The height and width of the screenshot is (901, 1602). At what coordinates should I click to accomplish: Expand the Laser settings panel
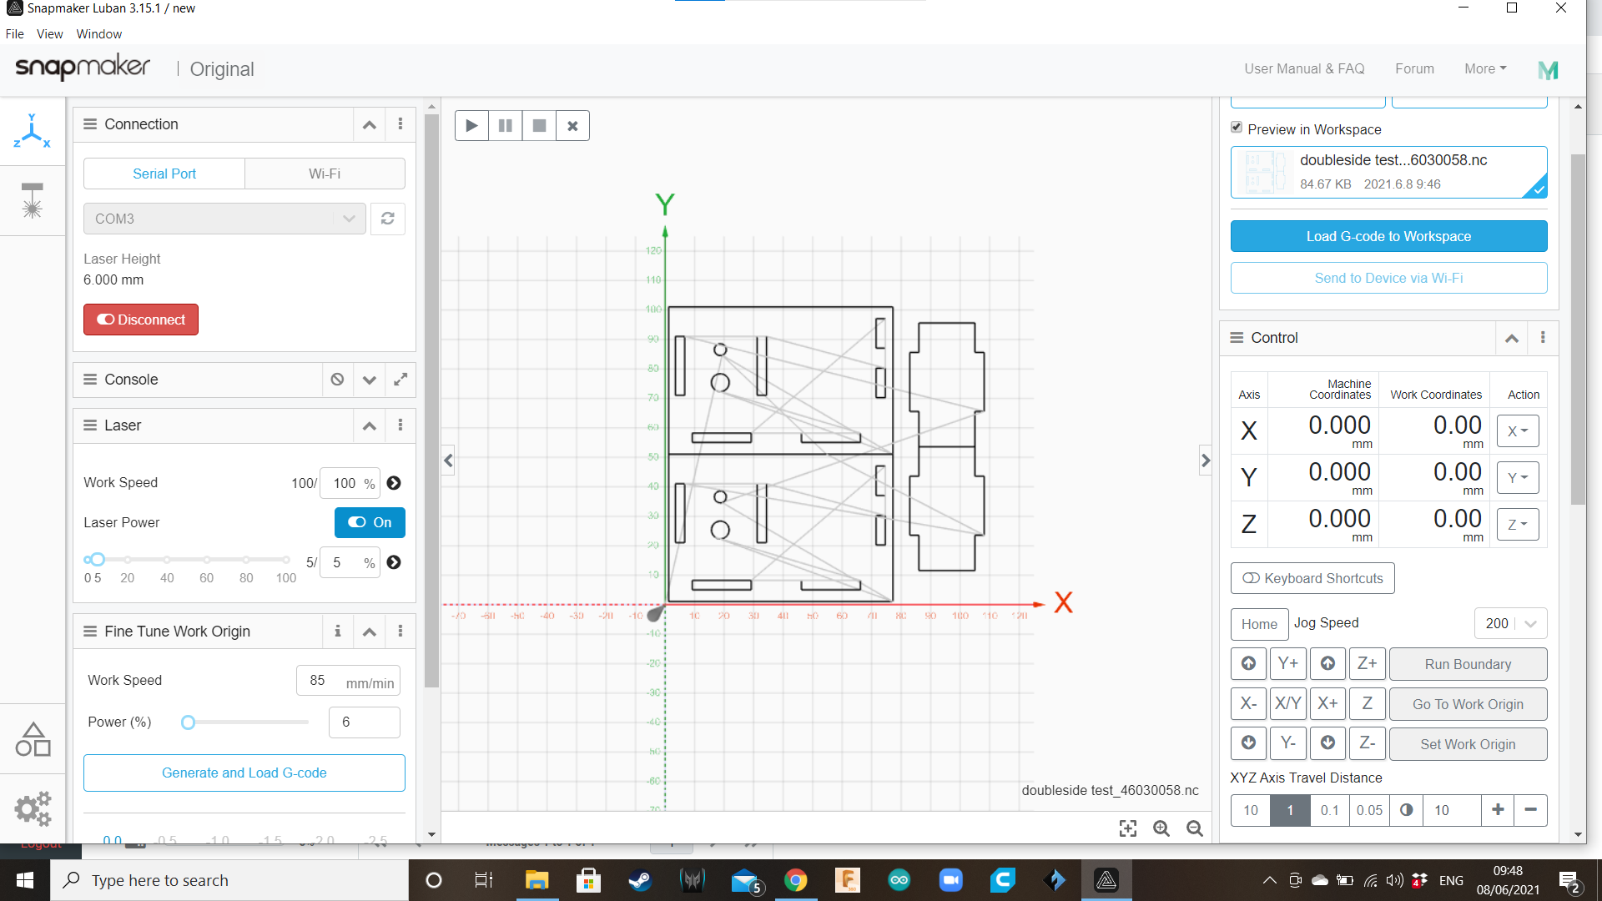pos(370,425)
